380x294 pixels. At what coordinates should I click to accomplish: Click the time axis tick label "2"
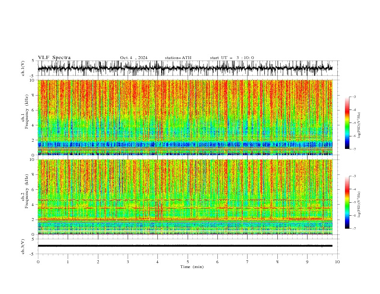tap(98, 262)
